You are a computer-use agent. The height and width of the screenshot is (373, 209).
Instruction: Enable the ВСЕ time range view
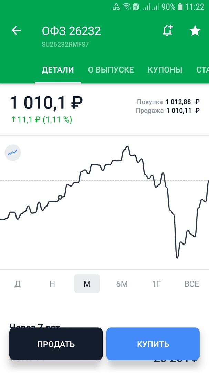point(191,284)
